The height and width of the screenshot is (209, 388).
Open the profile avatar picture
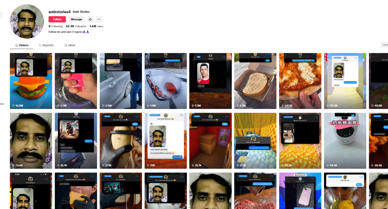click(27, 22)
